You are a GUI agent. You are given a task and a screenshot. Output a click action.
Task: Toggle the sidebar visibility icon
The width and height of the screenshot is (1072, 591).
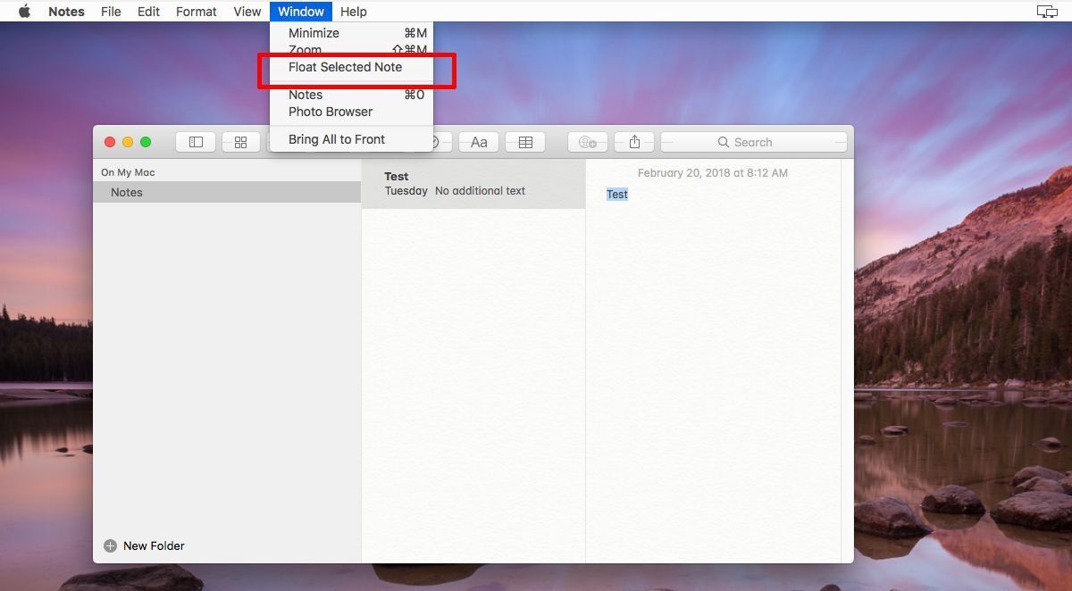click(195, 141)
